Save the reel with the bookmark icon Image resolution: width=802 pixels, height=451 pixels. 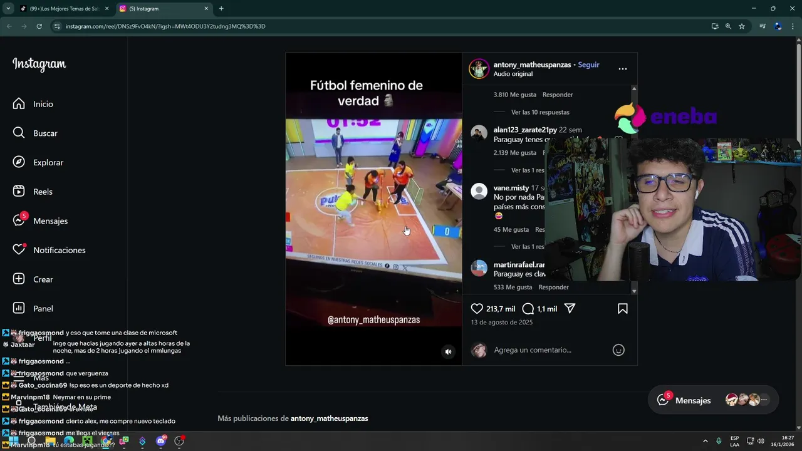(623, 308)
